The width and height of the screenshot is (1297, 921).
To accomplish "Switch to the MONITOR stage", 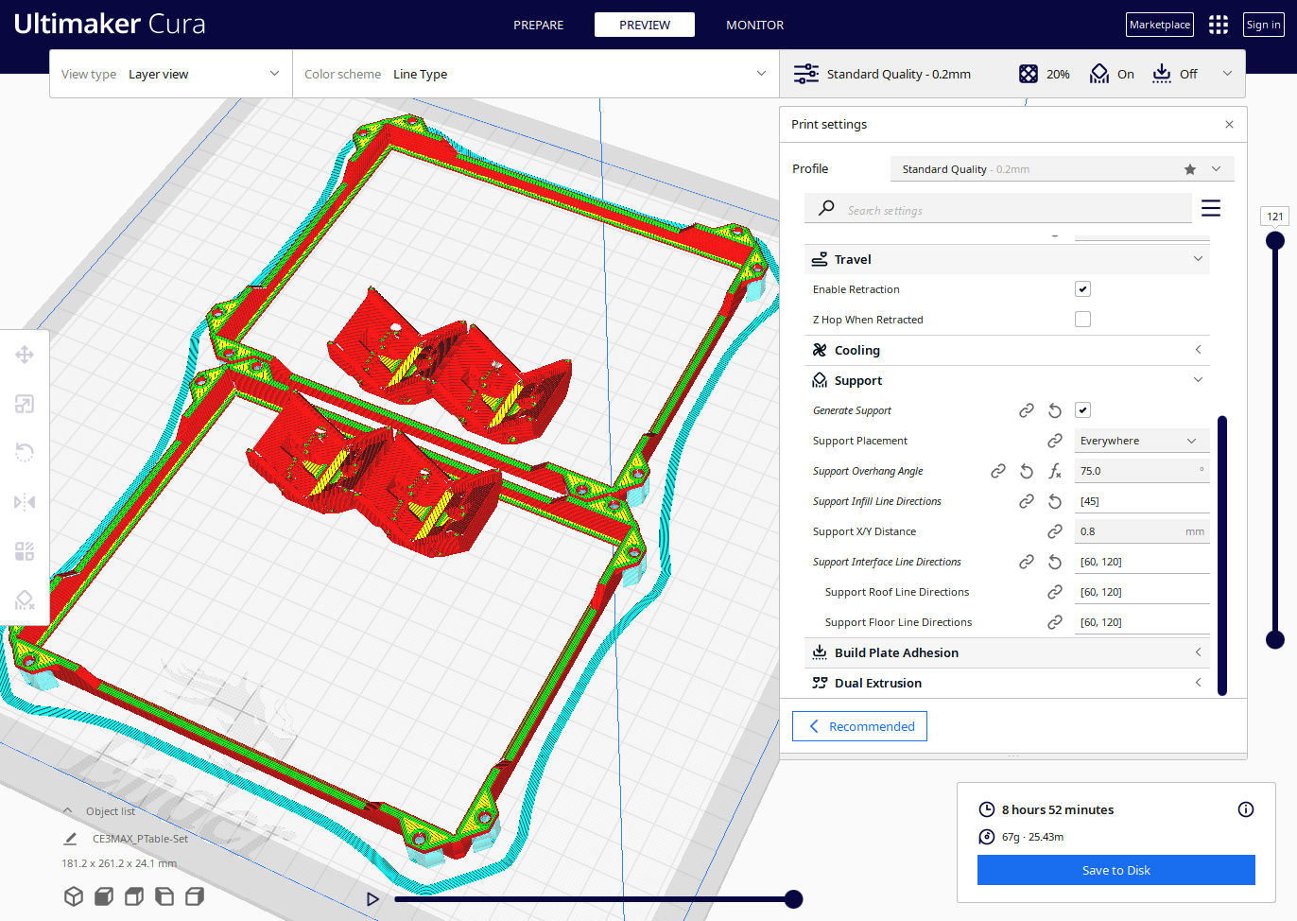I will pyautogui.click(x=754, y=25).
